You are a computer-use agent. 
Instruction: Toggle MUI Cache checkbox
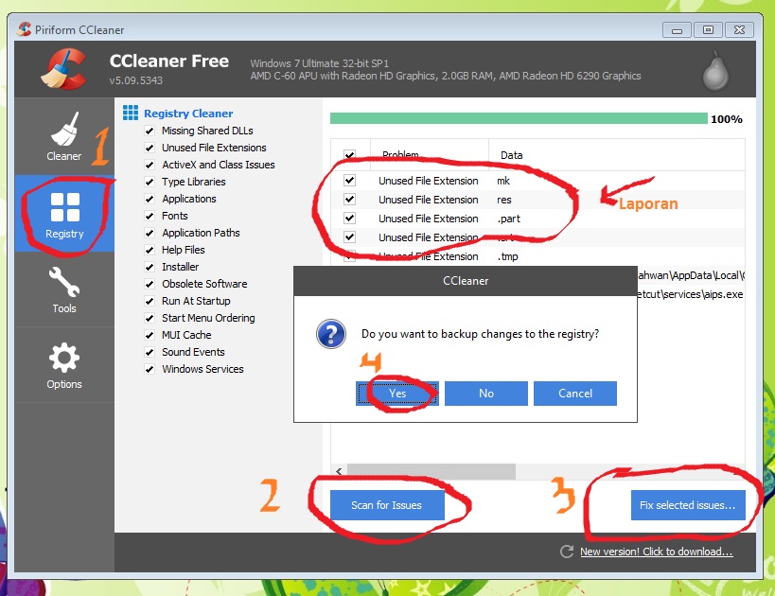click(x=150, y=335)
